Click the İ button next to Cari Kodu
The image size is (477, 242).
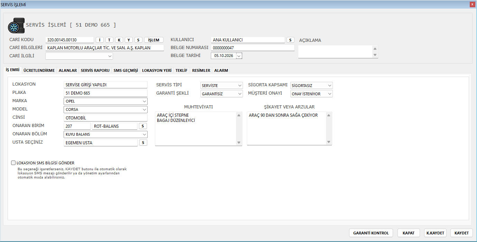(100, 40)
